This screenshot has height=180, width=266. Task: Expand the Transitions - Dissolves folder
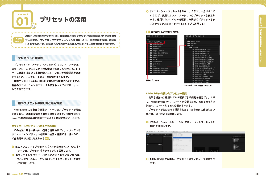149,68
